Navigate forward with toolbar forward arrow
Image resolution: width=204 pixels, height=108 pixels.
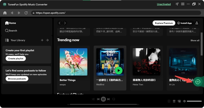click(19, 13)
